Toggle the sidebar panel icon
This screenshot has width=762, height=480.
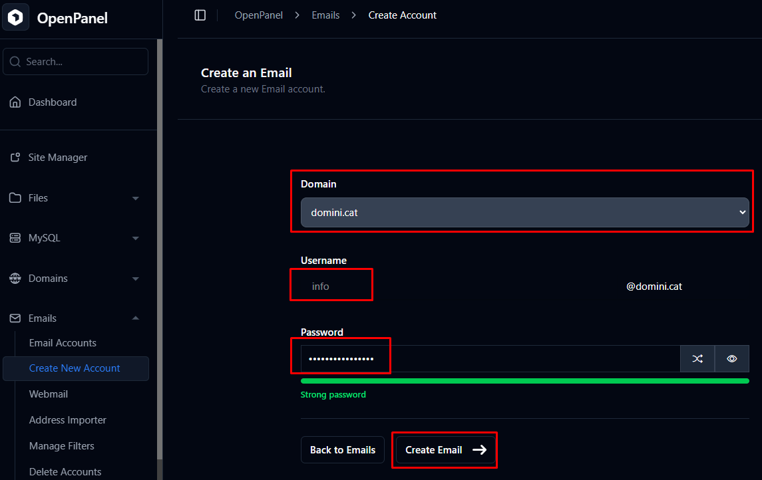pos(200,15)
